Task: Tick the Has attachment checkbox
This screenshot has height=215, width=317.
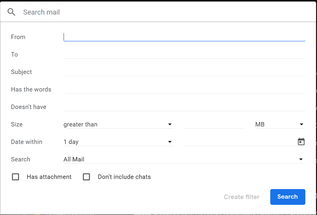Action: pos(16,177)
